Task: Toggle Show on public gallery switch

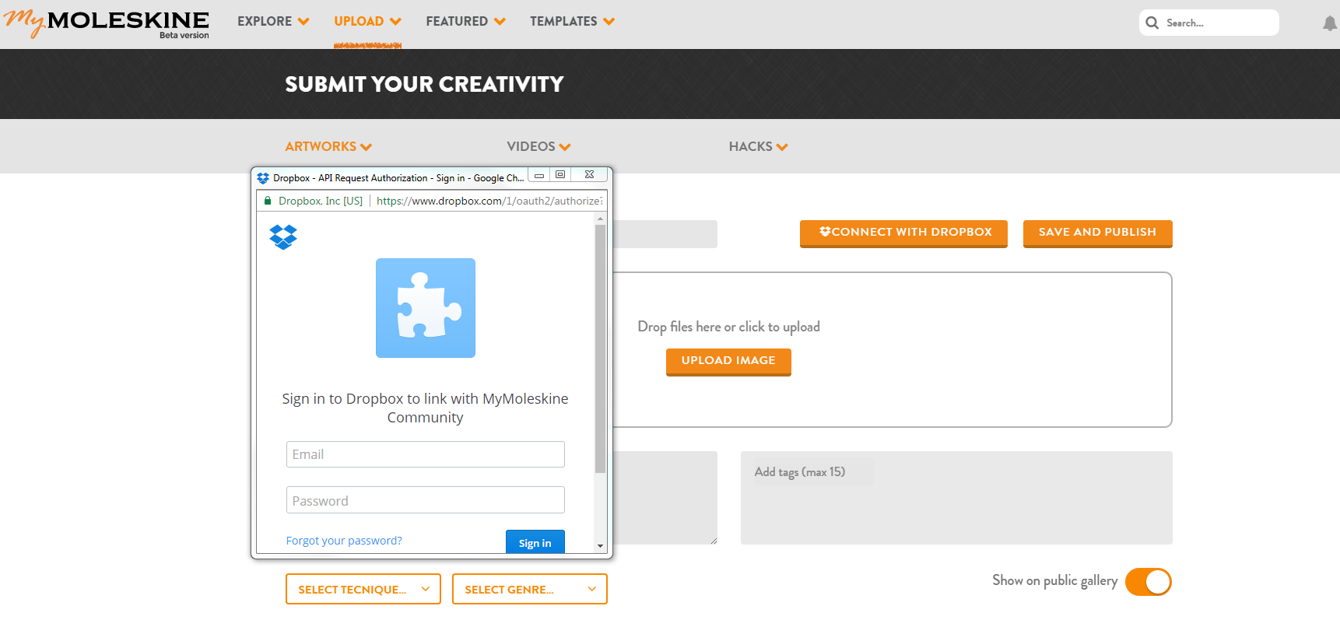Action: point(1148,582)
